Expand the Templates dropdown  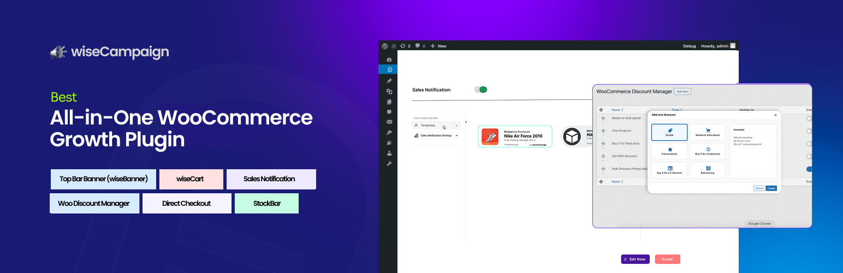click(x=436, y=126)
